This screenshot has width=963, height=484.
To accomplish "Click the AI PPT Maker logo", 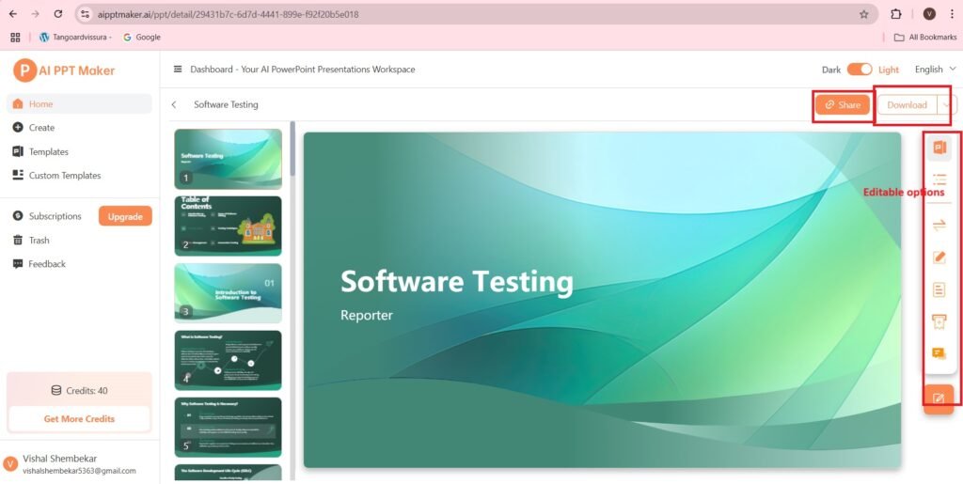I will point(65,70).
